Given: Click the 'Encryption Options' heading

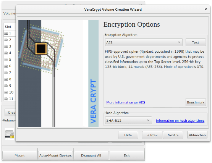Looking at the screenshot, I should (132, 24).
